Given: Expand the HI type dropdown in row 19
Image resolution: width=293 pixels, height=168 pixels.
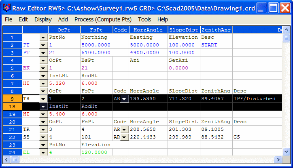Looking at the screenshot, I should tap(43, 114).
